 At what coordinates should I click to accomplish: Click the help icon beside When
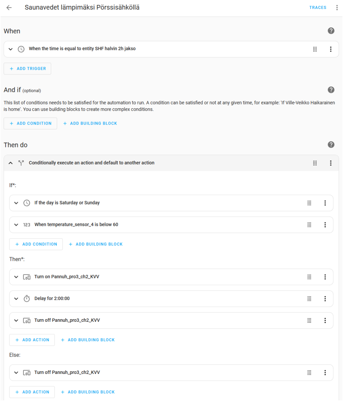331,31
